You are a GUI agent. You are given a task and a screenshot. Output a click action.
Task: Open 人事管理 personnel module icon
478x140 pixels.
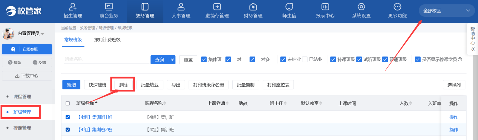(181, 7)
